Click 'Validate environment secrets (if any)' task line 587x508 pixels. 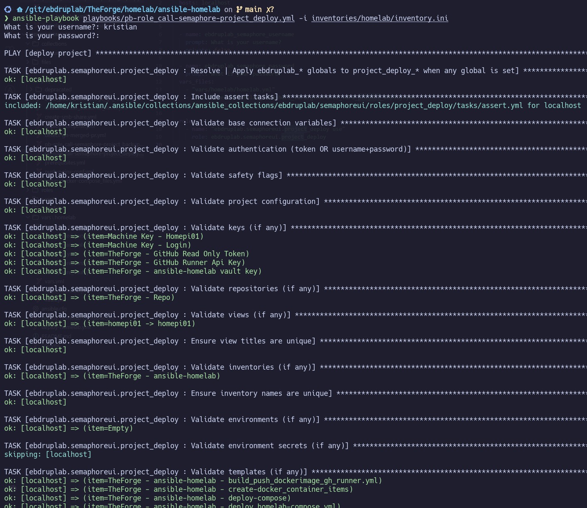click(296, 446)
